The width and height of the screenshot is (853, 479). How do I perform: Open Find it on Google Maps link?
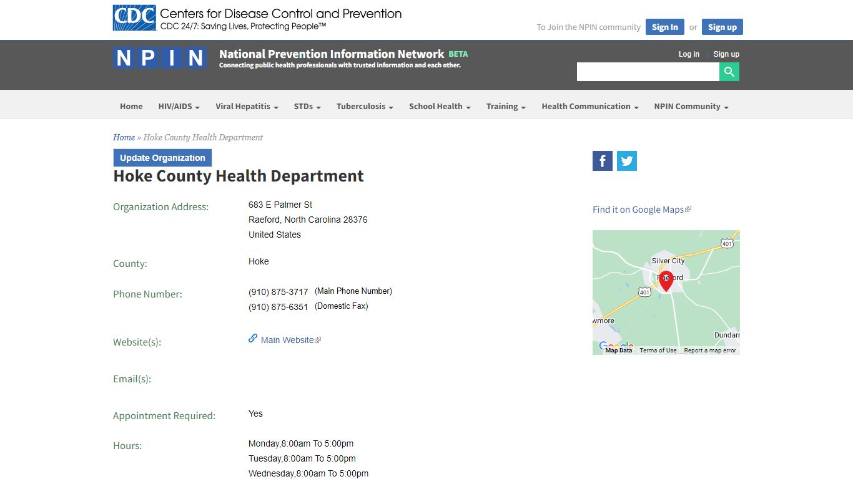click(x=638, y=210)
